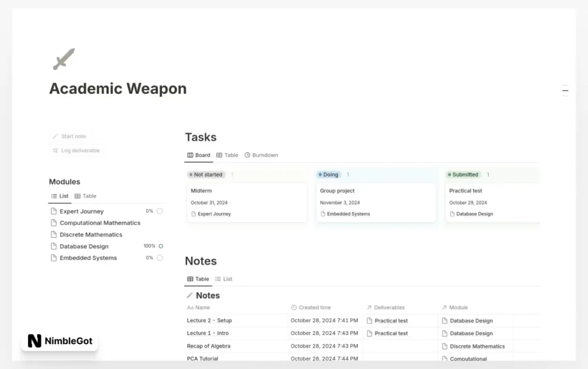Click page icon for Lecture 2 Database Design

click(x=445, y=321)
